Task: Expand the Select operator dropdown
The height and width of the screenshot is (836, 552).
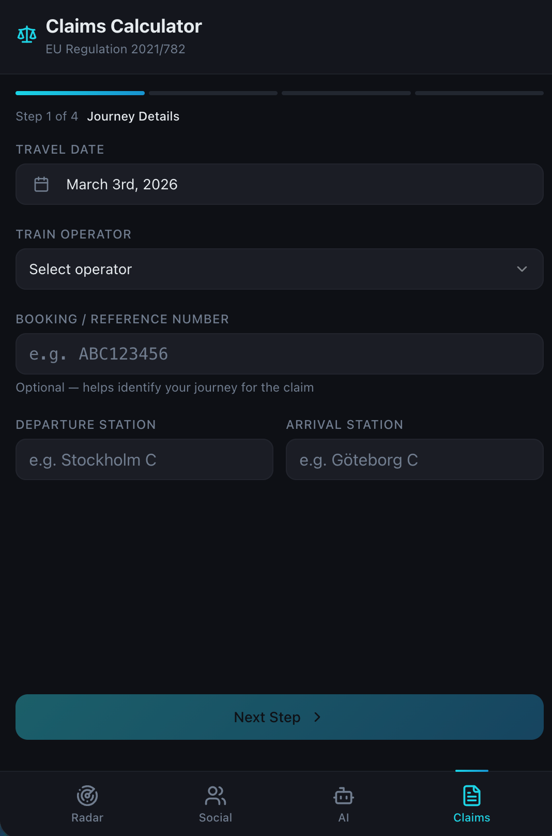Action: coord(280,269)
